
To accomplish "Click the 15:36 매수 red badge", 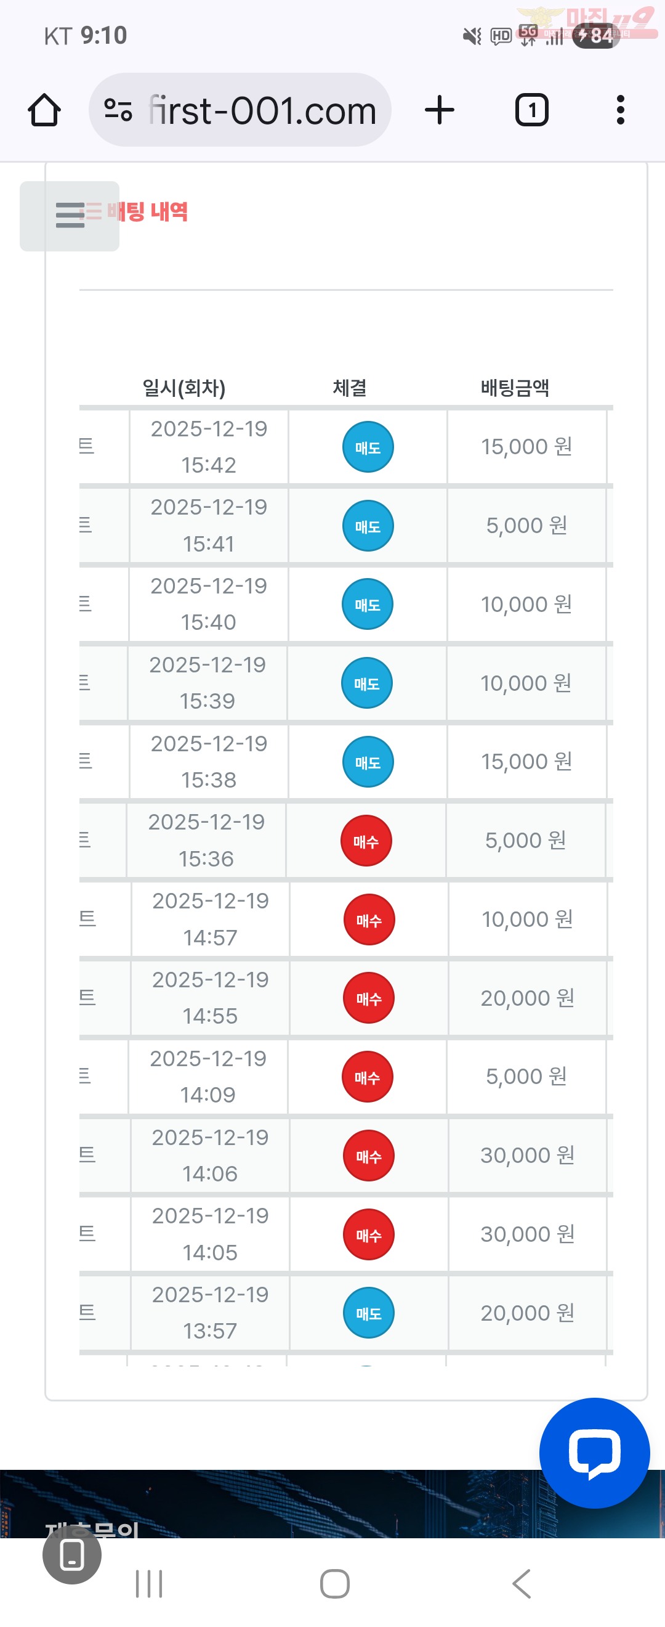I will (366, 841).
